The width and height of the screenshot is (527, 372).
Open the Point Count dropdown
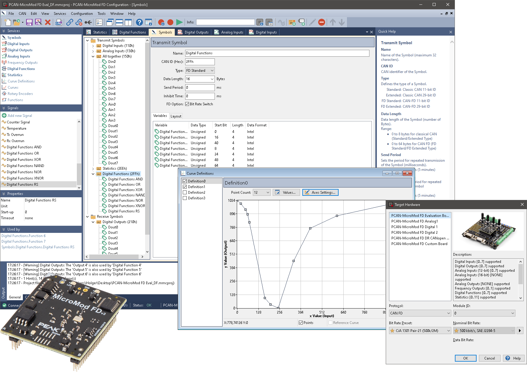point(261,192)
